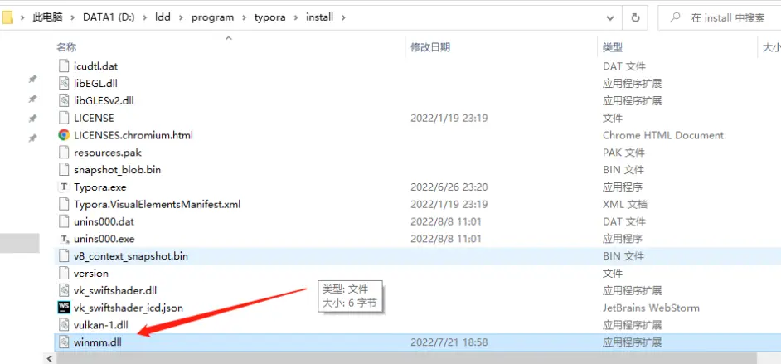The width and height of the screenshot is (781, 364).
Task: Click the icudtl.dat file icon
Action: [63, 66]
